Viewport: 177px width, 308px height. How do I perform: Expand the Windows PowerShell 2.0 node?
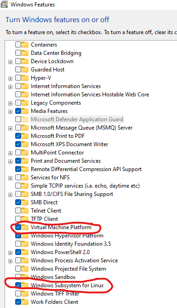point(11,253)
